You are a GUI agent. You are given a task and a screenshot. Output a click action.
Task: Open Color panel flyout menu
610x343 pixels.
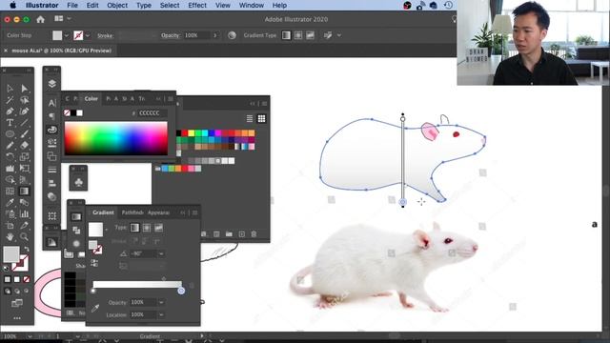tap(171, 99)
